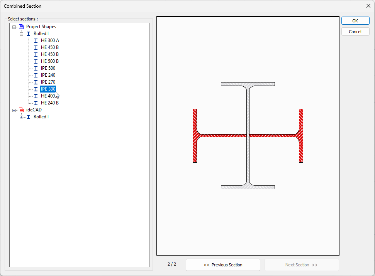The width and height of the screenshot is (375, 276).
Task: Click the gray vertical I-section in preview
Action: pos(248,162)
